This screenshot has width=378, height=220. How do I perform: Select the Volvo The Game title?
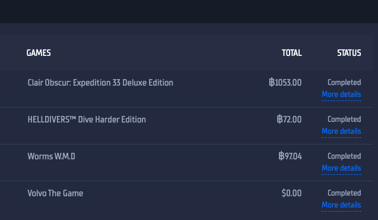55,193
